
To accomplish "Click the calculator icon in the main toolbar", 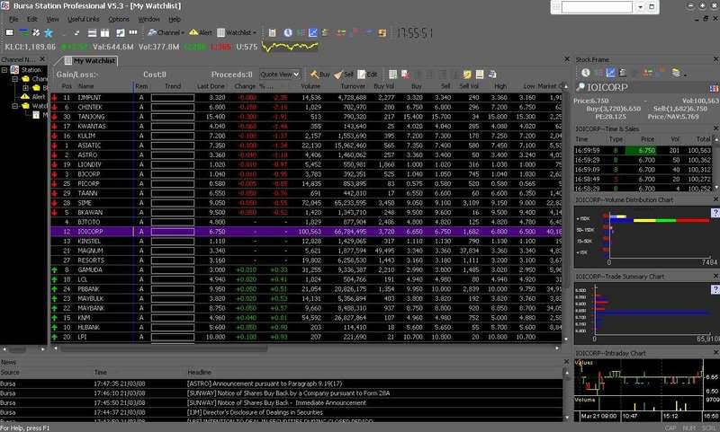I will click(273, 32).
